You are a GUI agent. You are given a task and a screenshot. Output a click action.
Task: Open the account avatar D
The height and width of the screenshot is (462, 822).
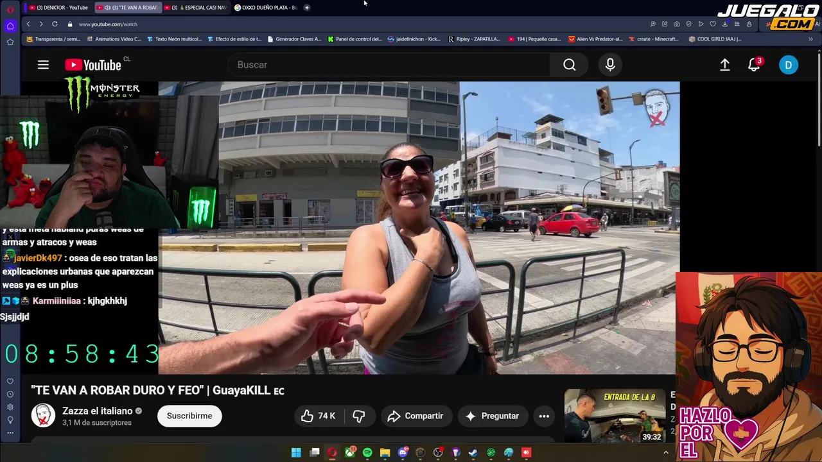(789, 65)
